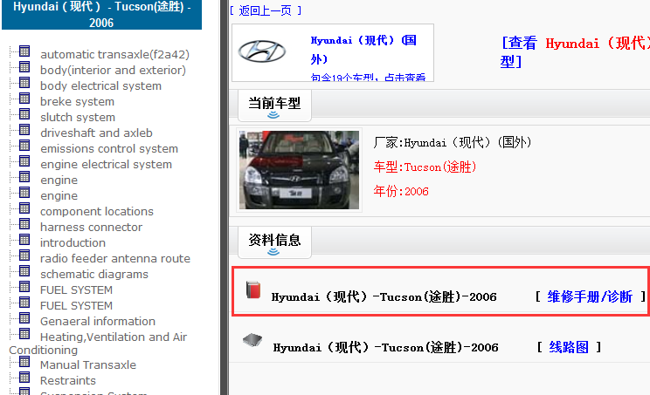
Task: Open engine electrical system section
Action: (106, 165)
